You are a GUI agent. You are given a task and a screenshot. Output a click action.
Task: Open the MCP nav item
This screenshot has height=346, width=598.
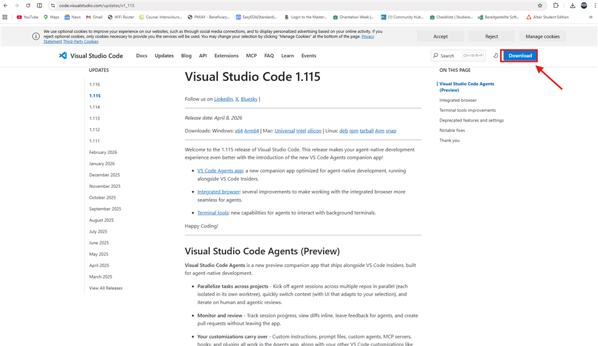pos(251,55)
